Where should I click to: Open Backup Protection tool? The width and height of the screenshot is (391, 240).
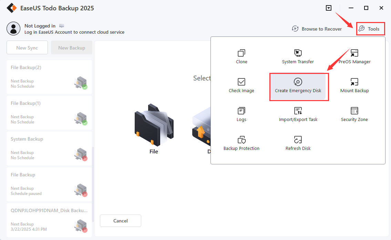click(241, 143)
